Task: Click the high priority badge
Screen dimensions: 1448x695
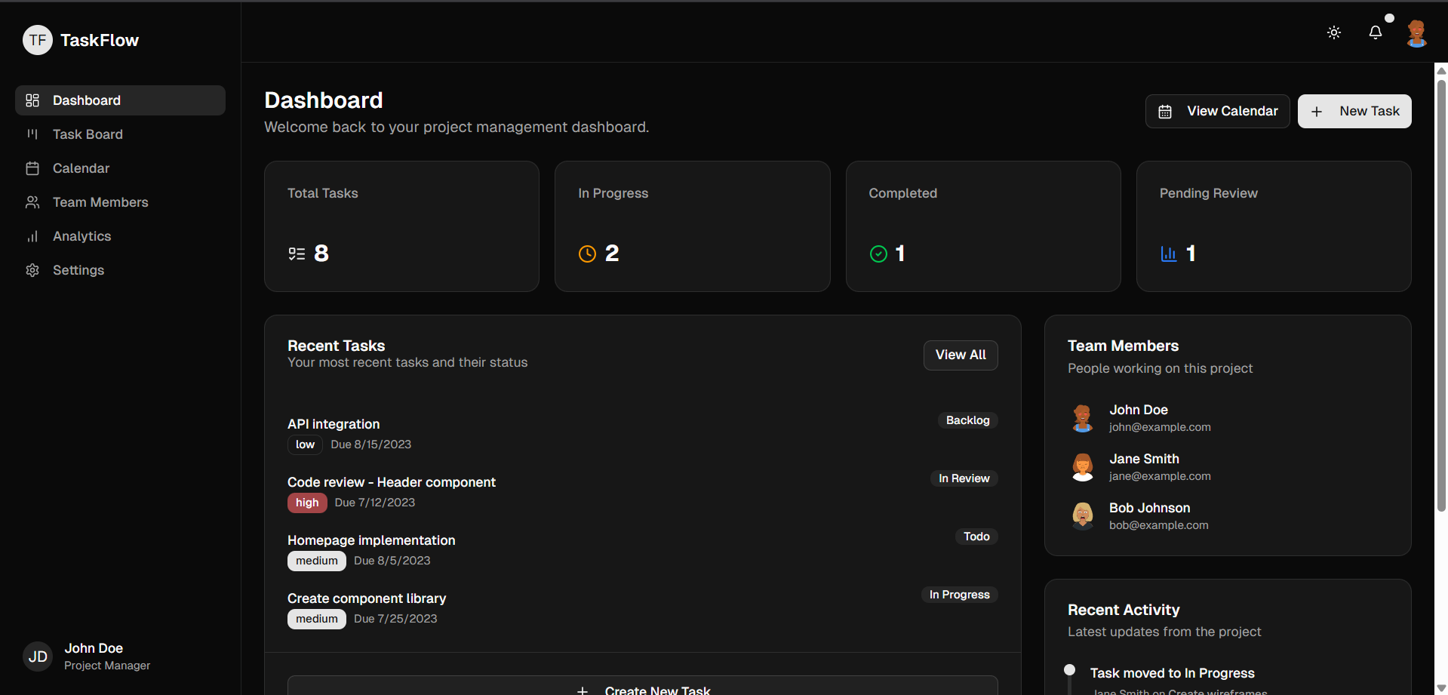Action: click(x=307, y=503)
